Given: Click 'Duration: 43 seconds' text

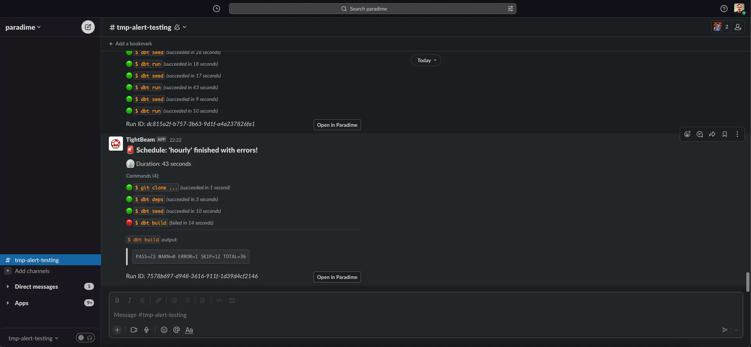Looking at the screenshot, I should (x=164, y=164).
